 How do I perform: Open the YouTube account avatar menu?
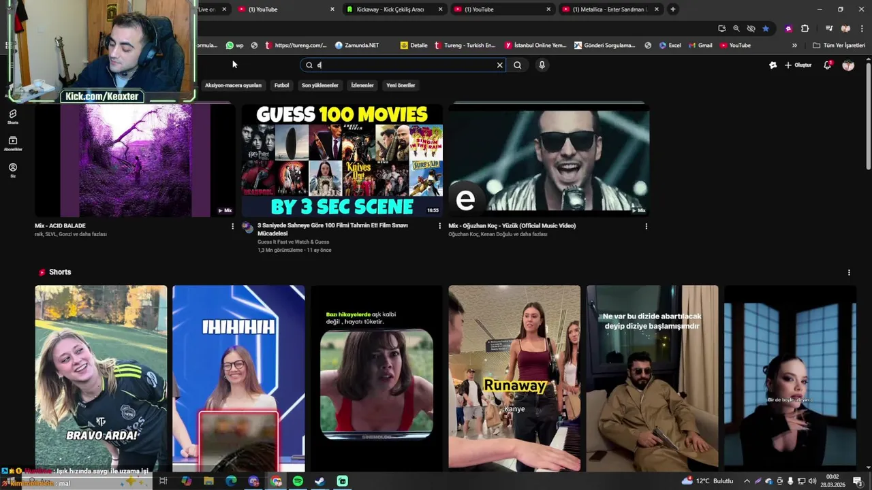tap(848, 65)
